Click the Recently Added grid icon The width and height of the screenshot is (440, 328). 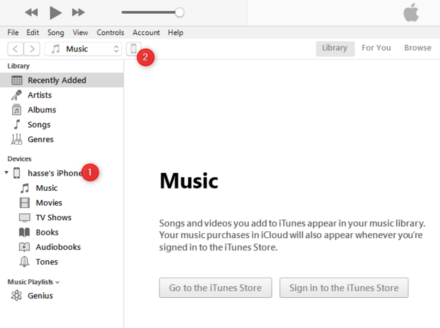click(x=16, y=80)
